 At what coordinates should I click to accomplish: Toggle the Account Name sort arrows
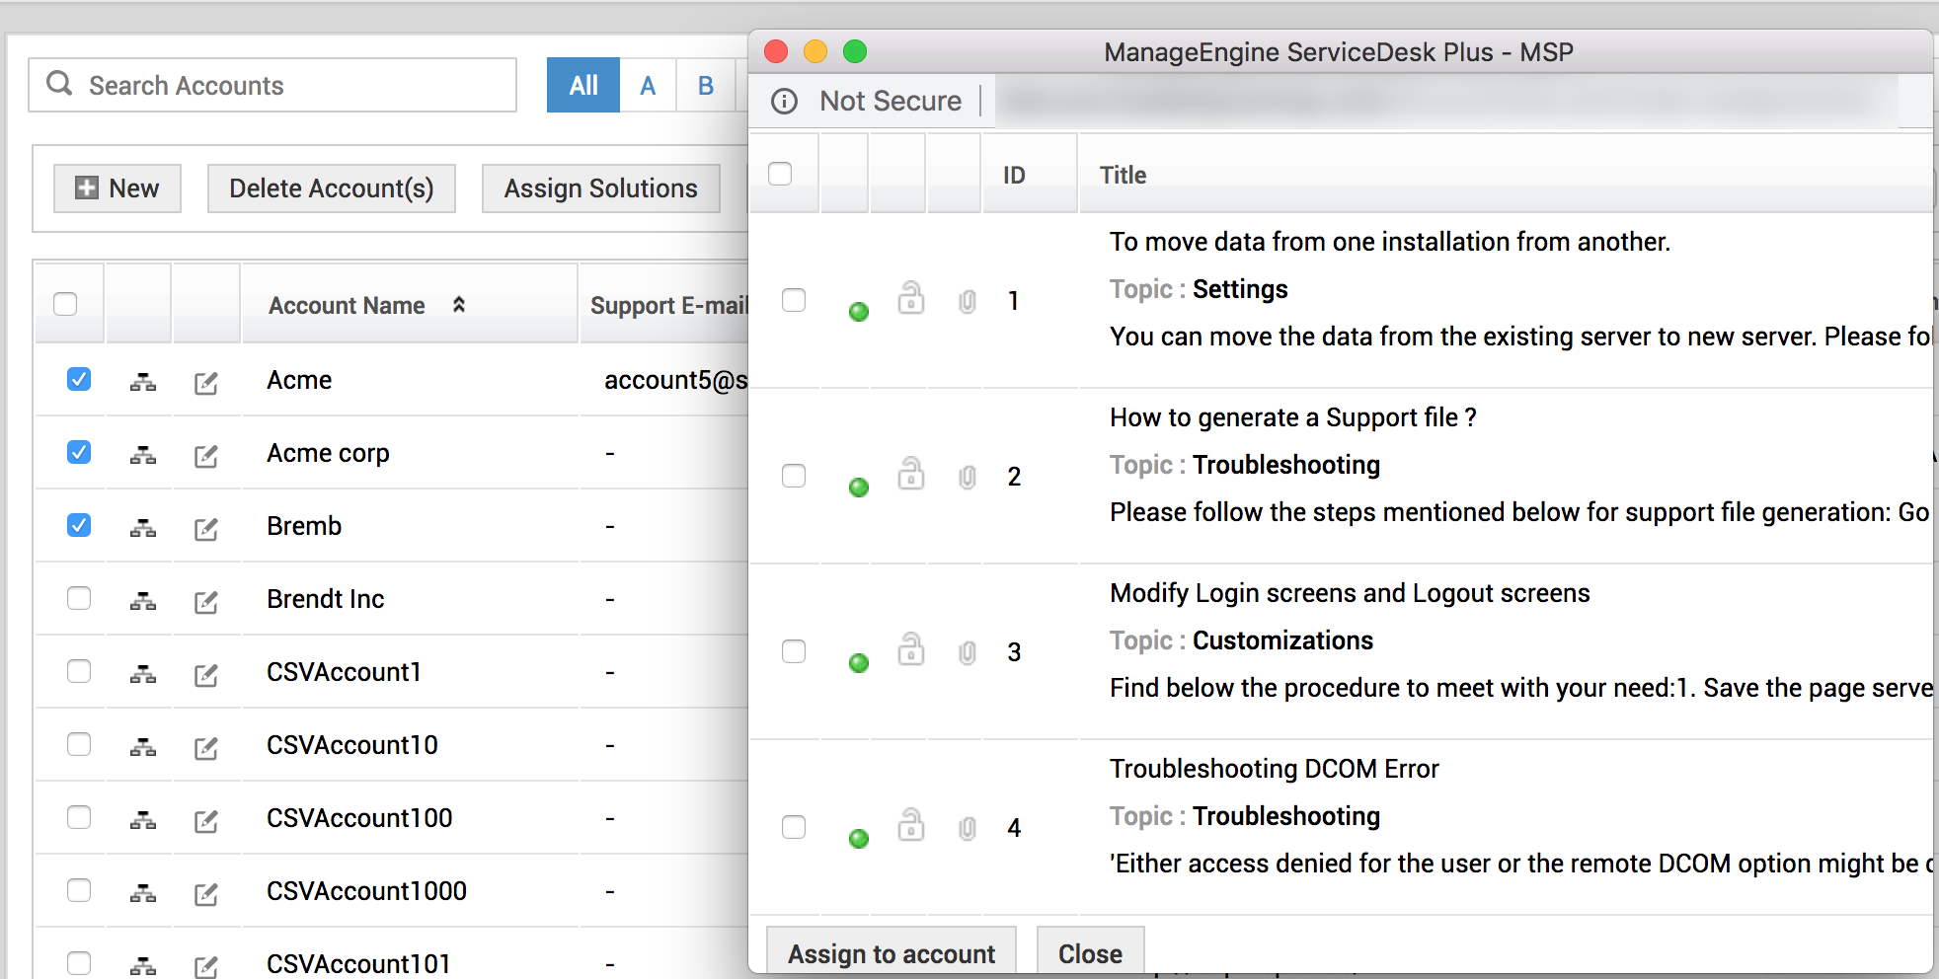[458, 305]
